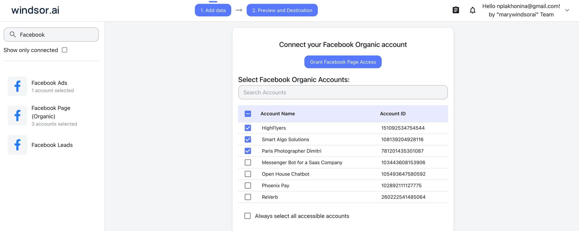Click Grant Facebook Page Access button
This screenshot has width=579, height=231.
point(343,62)
